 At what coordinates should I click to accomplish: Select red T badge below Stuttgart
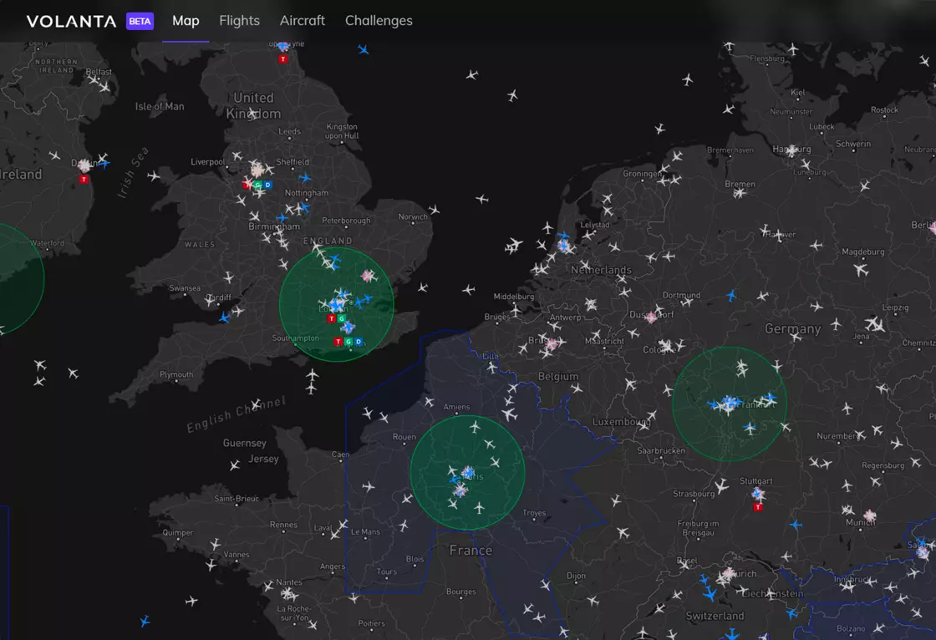point(758,507)
